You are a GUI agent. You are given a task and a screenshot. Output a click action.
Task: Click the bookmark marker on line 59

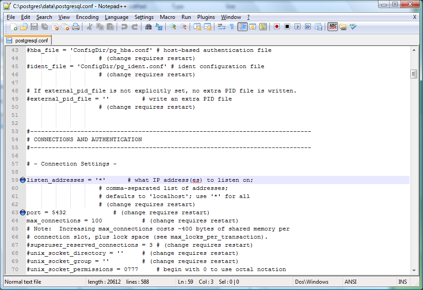[23, 180]
